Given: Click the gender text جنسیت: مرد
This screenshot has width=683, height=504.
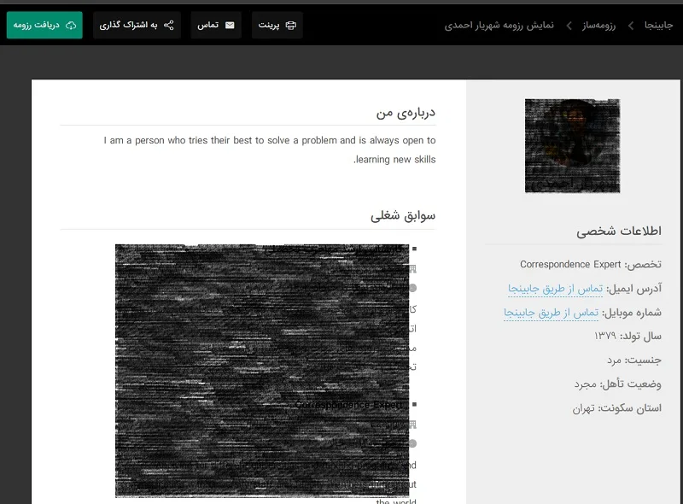Looking at the screenshot, I should (634, 360).
